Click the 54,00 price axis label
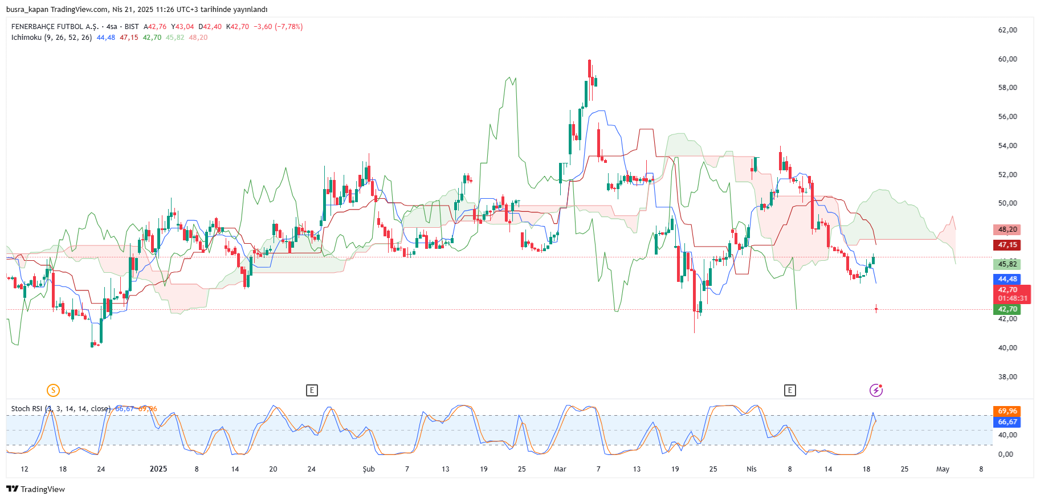This screenshot has height=500, width=1040. (1008, 146)
